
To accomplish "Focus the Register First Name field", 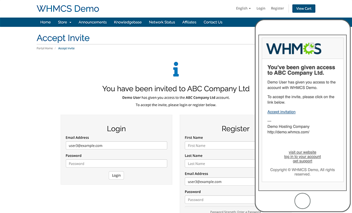I will [x=220, y=145].
